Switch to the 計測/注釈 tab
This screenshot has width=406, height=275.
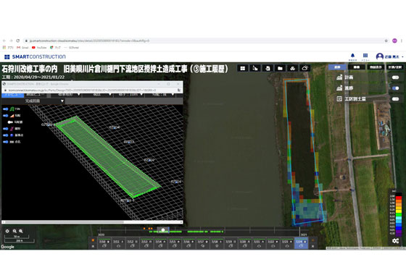point(395,67)
